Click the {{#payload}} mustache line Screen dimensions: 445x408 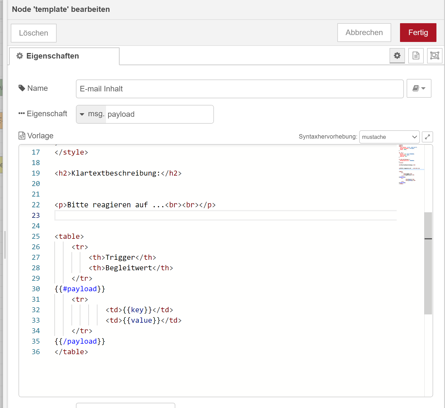click(80, 289)
